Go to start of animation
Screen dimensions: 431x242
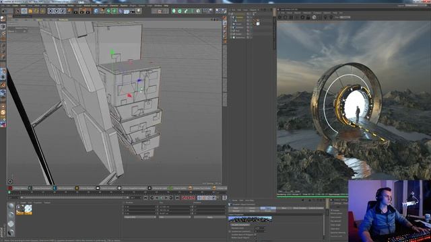coord(145,198)
